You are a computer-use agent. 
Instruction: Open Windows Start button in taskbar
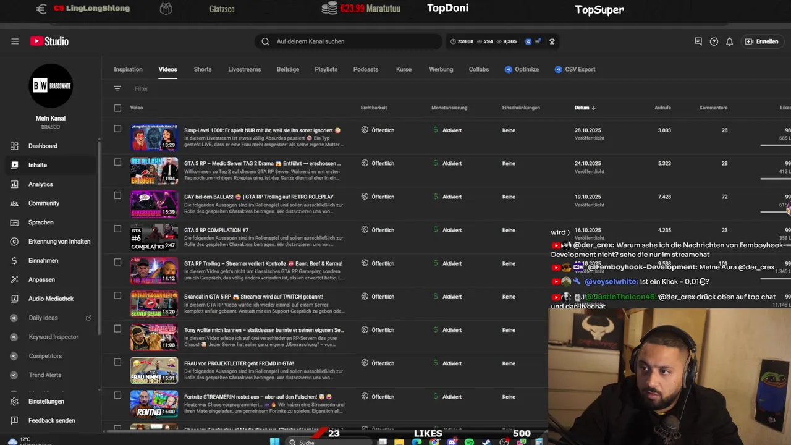point(274,441)
